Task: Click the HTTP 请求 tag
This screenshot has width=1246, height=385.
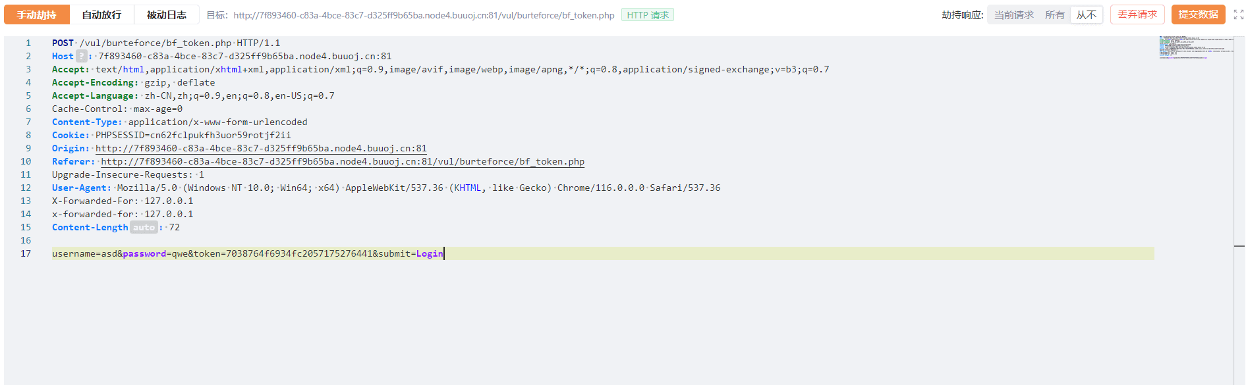Action: coord(647,15)
